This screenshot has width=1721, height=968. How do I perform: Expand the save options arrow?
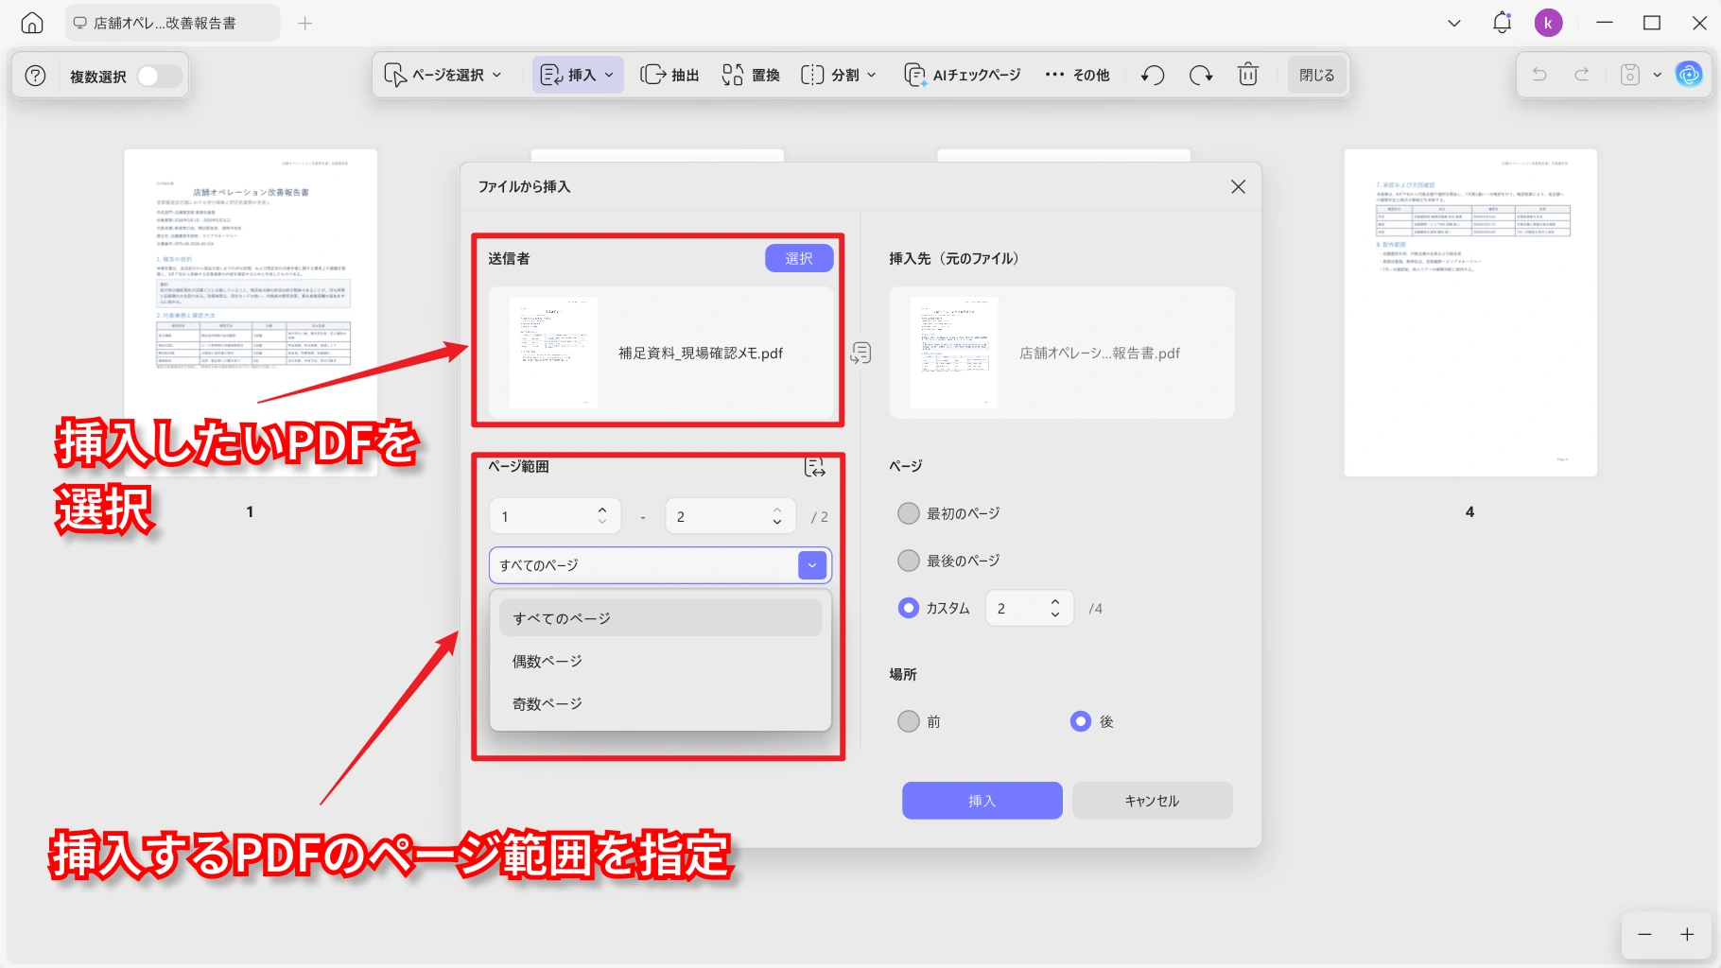click(1657, 75)
